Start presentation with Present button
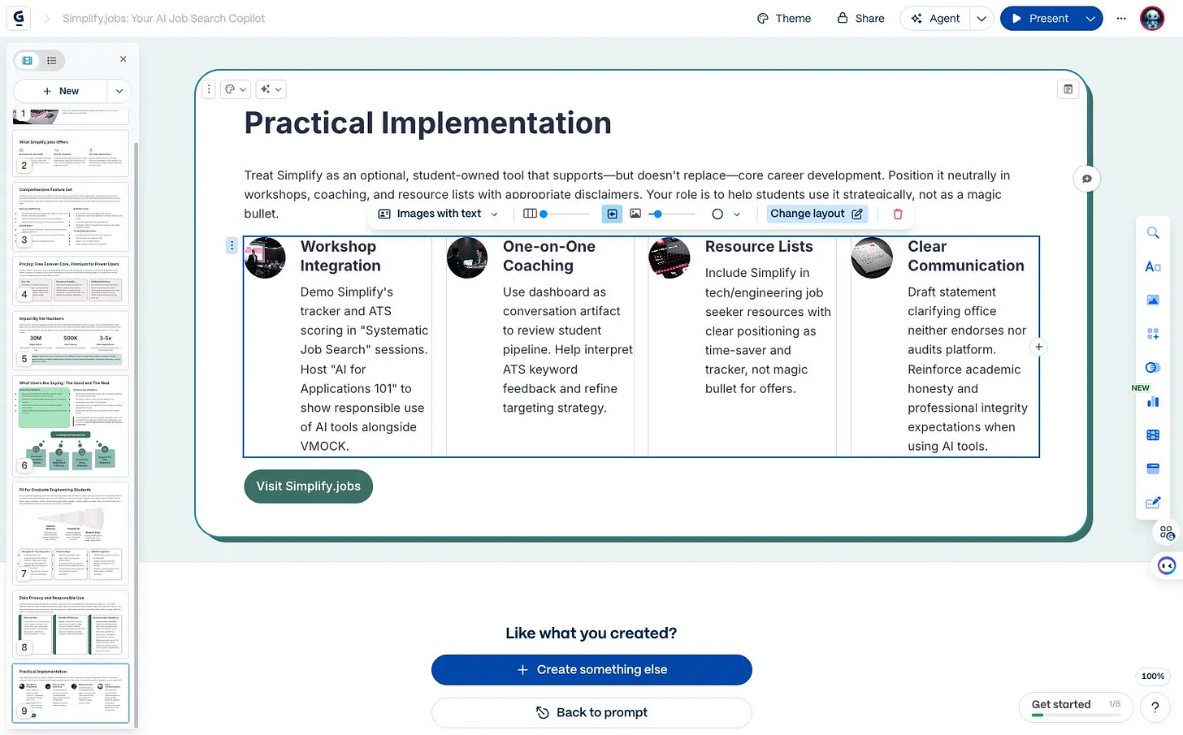Image resolution: width=1183 pixels, height=735 pixels. (1040, 18)
